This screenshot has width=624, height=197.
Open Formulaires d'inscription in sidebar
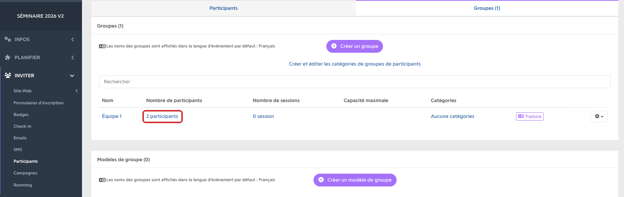tap(39, 103)
